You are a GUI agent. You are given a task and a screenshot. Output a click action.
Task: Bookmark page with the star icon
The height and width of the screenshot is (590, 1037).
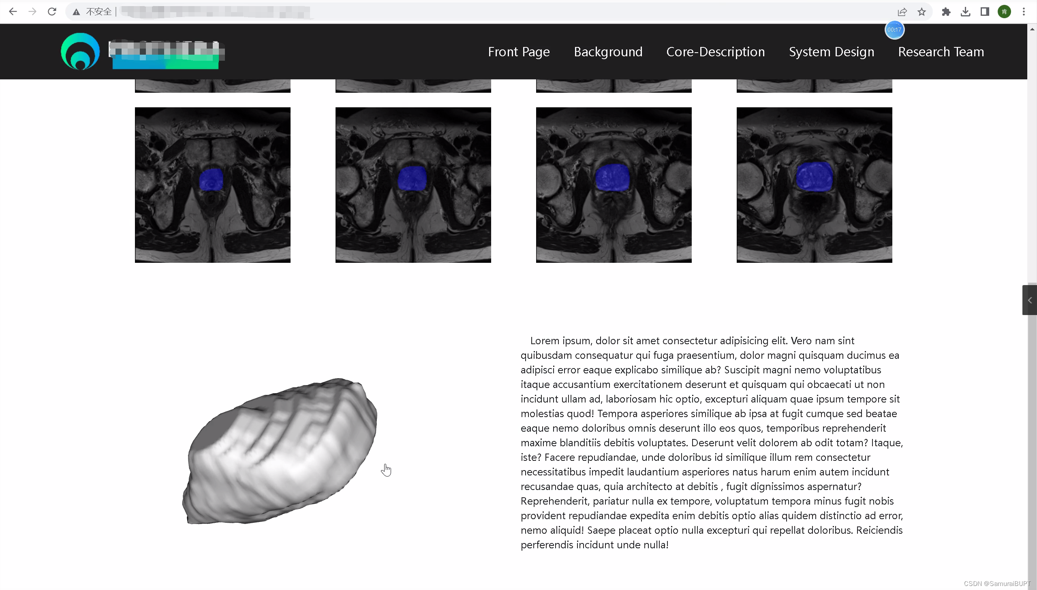(922, 12)
